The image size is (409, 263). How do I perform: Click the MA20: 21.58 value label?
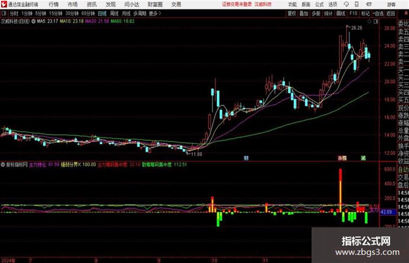(97, 21)
